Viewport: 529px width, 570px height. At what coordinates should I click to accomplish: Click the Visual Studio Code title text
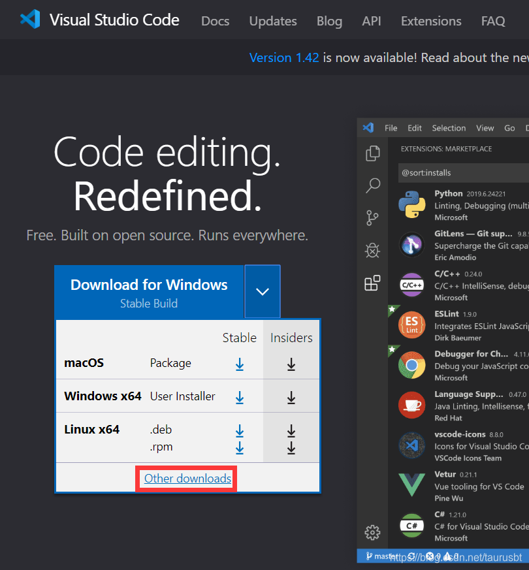[114, 20]
